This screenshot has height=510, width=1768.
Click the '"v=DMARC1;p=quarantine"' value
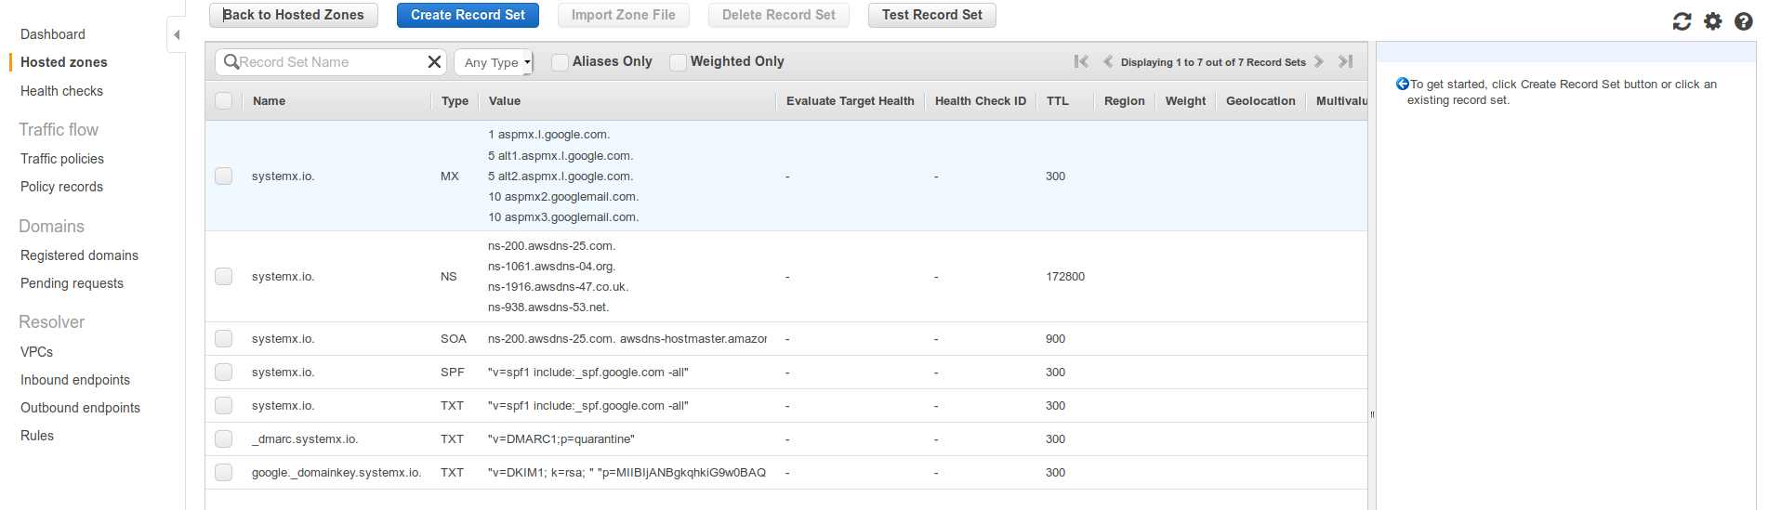[x=561, y=439]
